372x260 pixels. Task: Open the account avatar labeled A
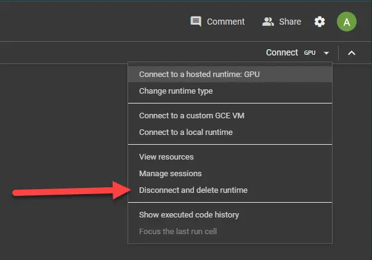click(347, 22)
